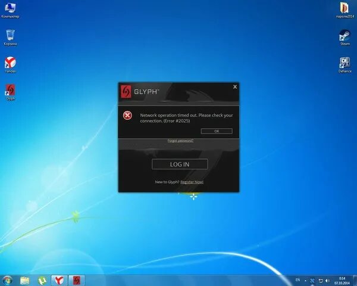Click the Glyph logo in the dialog header
Viewport: 357px width, 286px height.
pos(126,92)
